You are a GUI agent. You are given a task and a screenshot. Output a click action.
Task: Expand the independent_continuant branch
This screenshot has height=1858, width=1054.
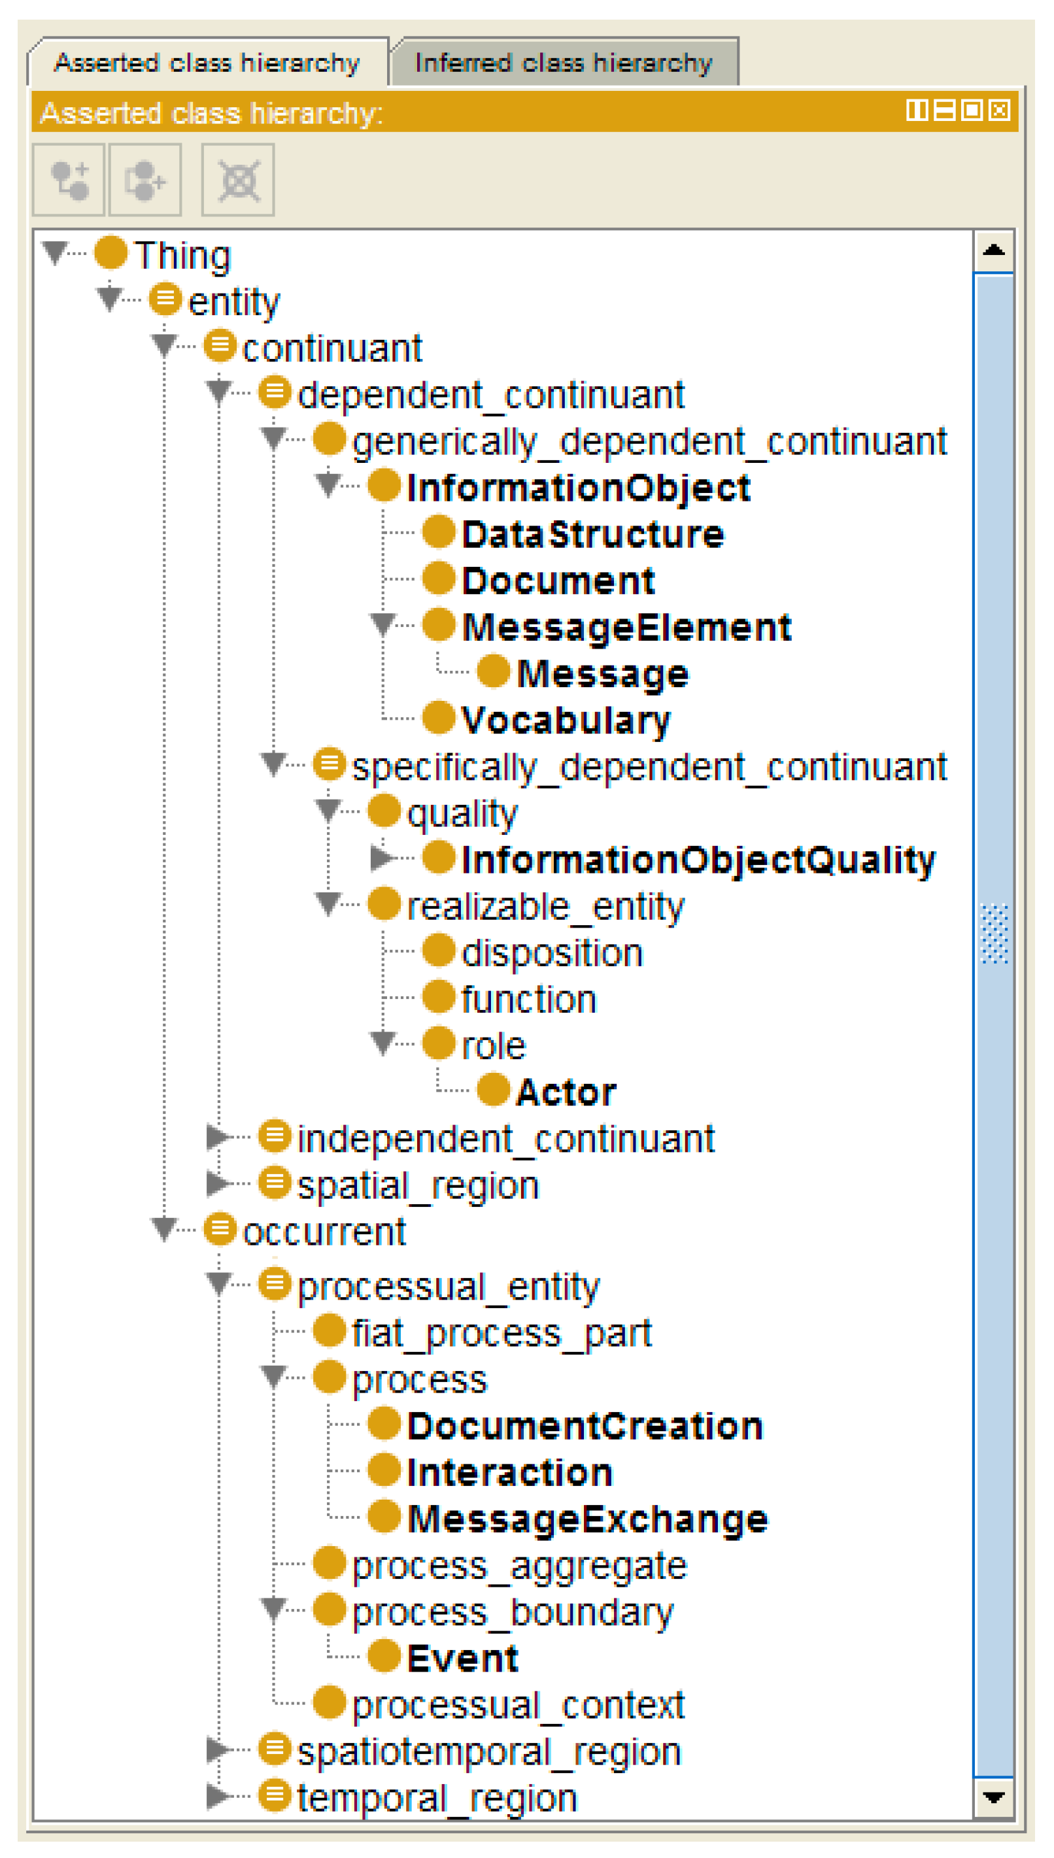point(217,1137)
